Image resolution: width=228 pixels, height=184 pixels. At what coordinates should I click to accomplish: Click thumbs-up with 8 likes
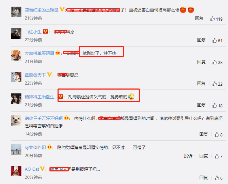click(217, 135)
